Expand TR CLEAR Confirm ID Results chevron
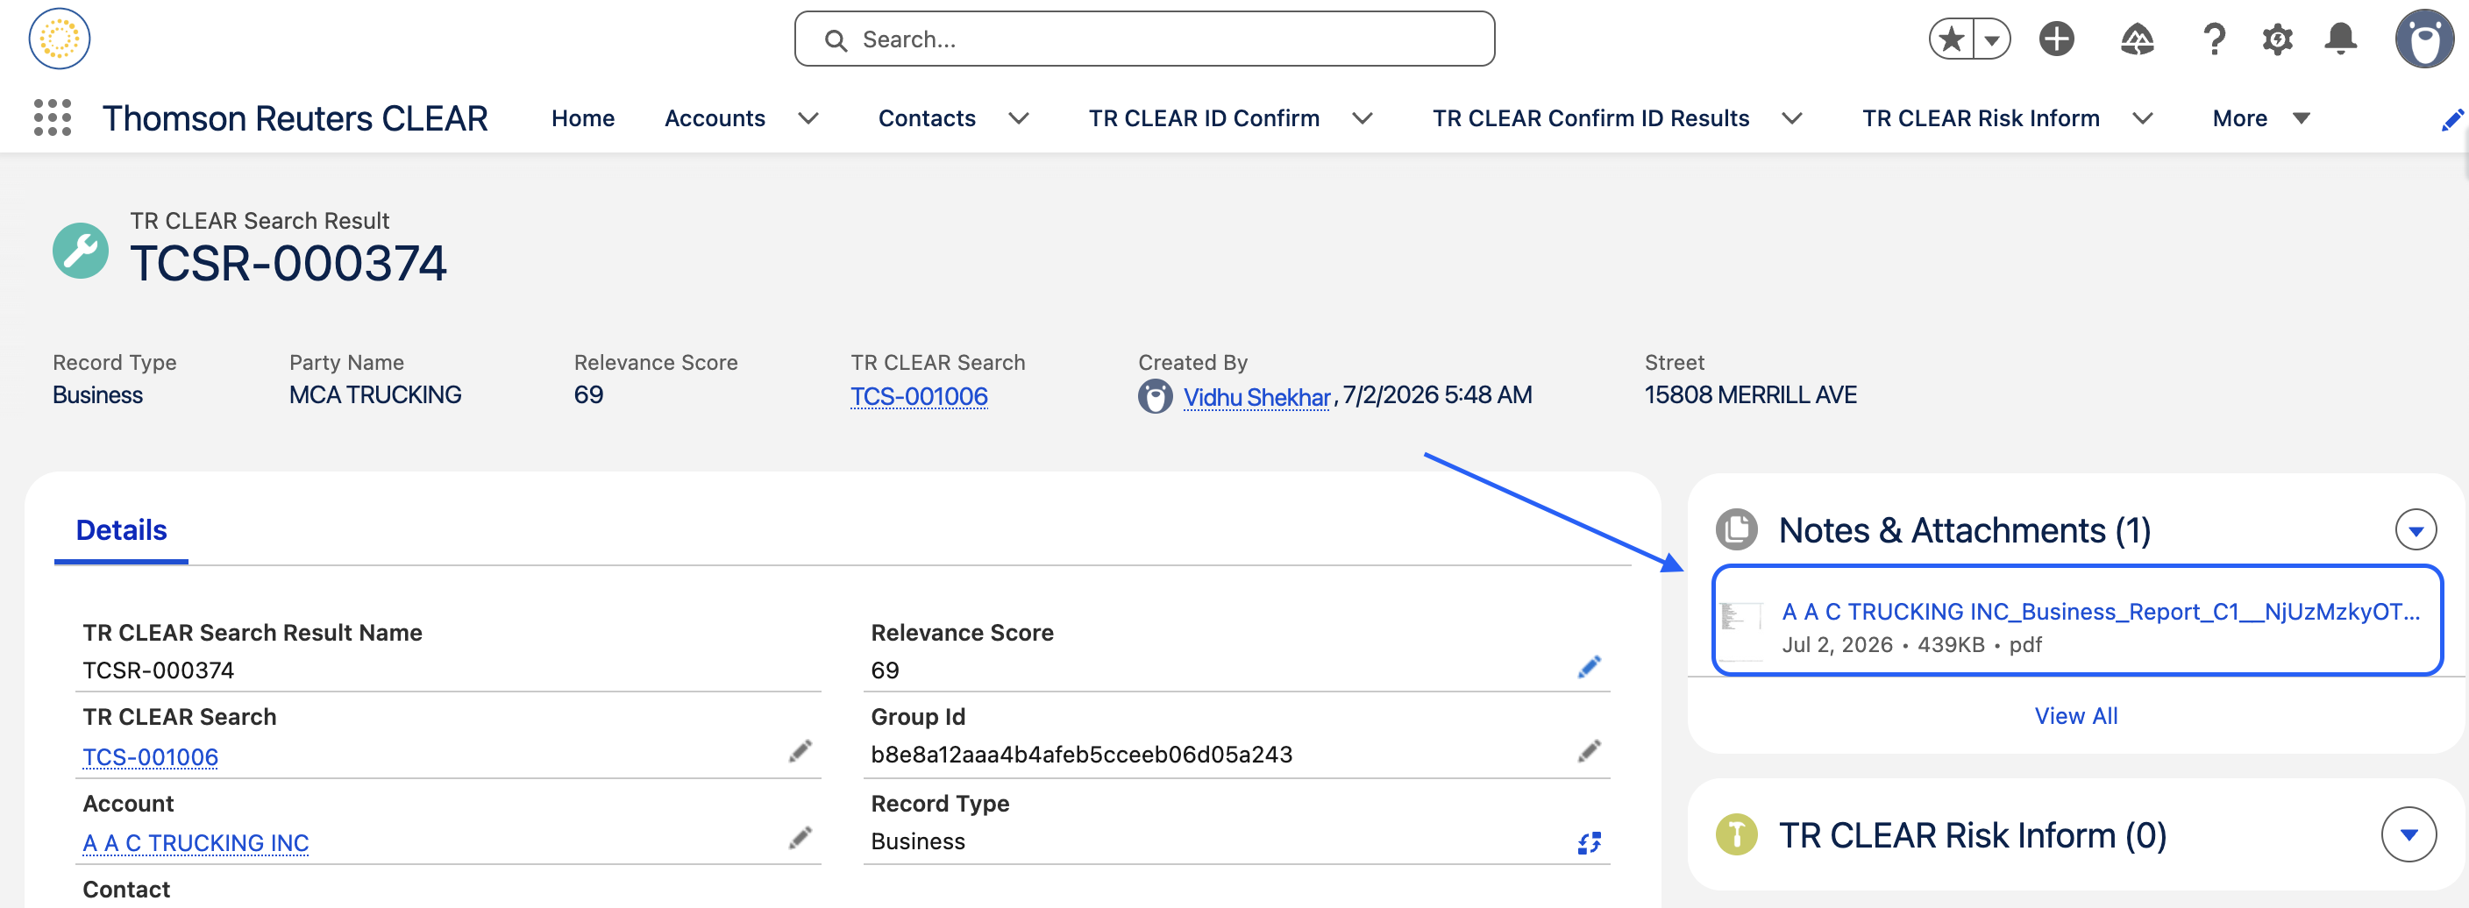Image resolution: width=2469 pixels, height=908 pixels. (x=1791, y=119)
